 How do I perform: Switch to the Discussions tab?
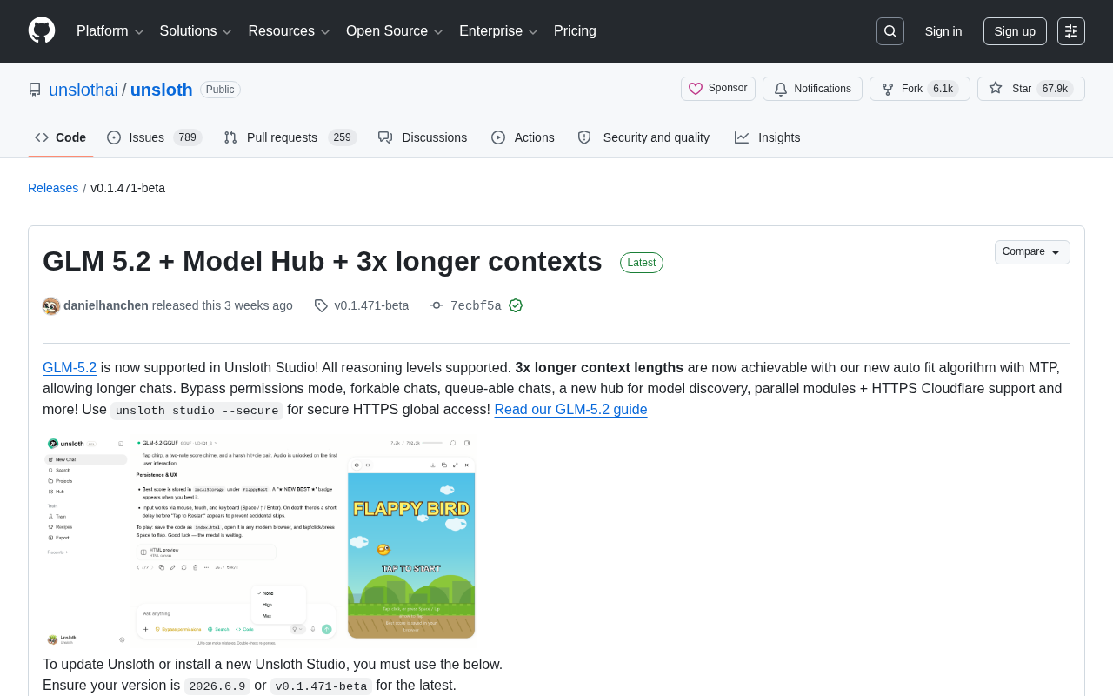pyautogui.click(x=423, y=137)
